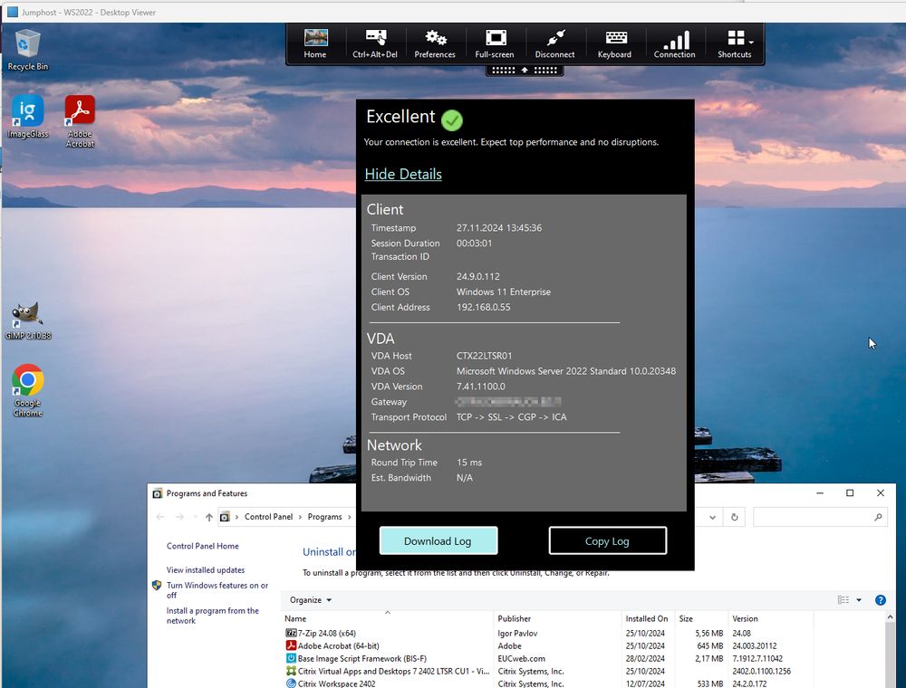Click the scrollbar up arrow in programs list
Viewport: 906px width, 688px height.
coord(890,617)
